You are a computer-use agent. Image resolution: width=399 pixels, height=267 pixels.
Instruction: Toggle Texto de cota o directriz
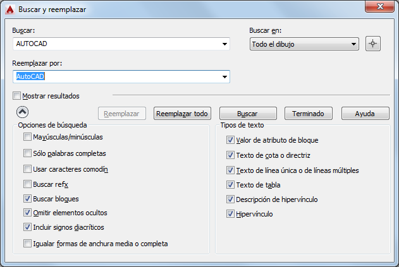tap(230, 155)
